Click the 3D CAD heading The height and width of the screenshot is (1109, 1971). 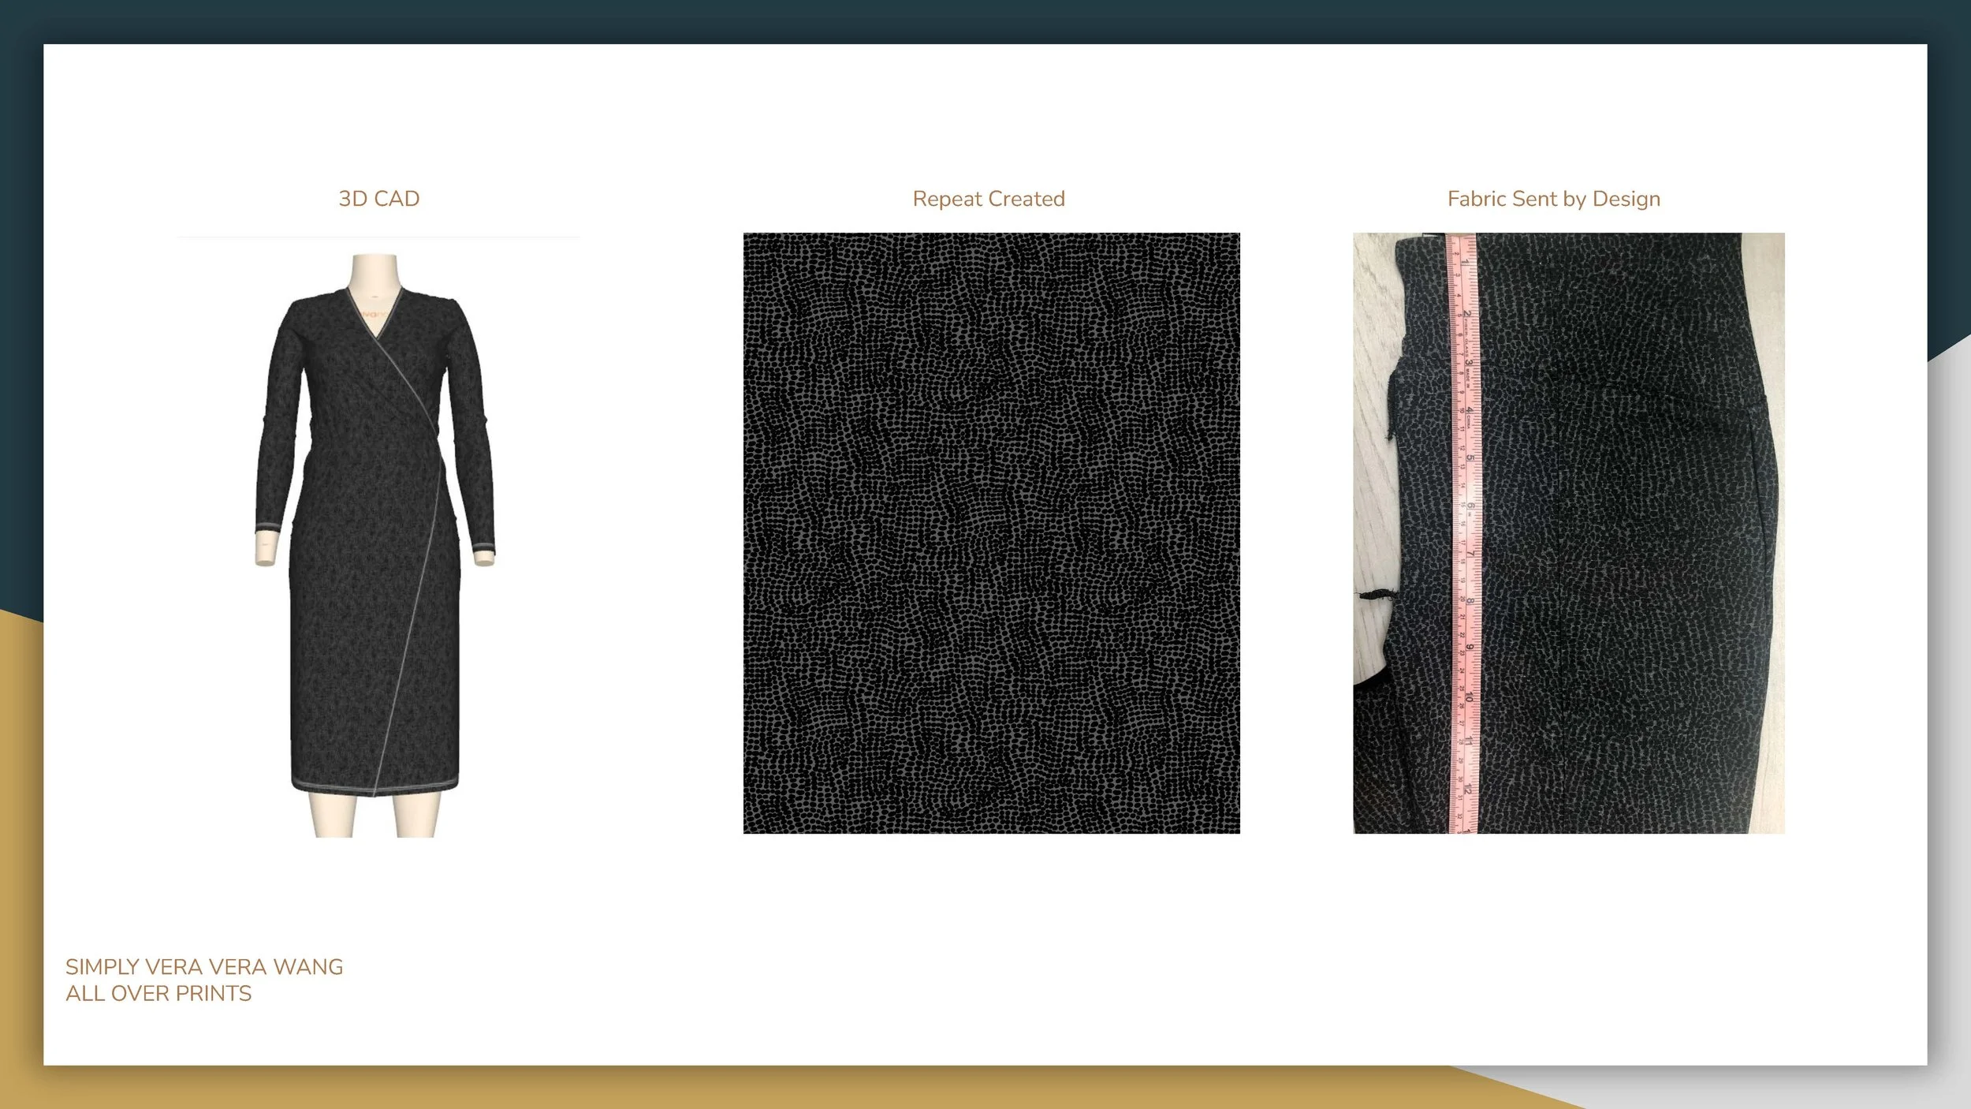click(x=378, y=199)
